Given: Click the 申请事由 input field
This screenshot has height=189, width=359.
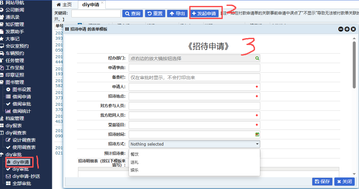Looking at the screenshot, I should click(194, 68).
